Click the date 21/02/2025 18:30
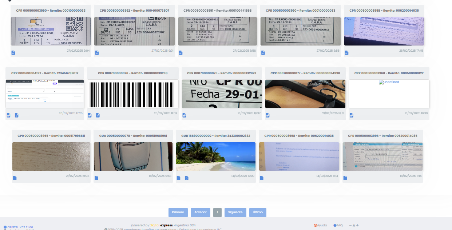452x230 pixels. coord(416,114)
